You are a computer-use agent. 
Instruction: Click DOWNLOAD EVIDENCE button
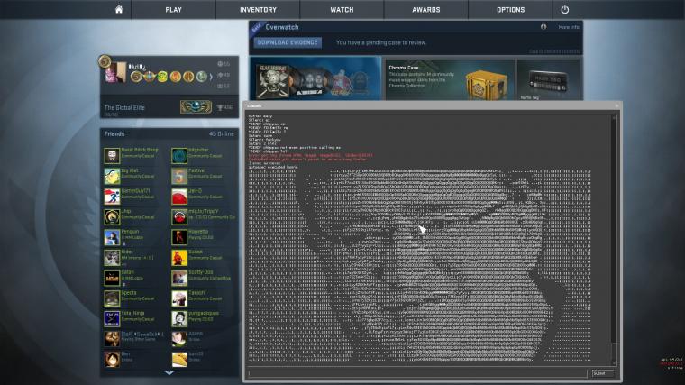pyautogui.click(x=288, y=42)
